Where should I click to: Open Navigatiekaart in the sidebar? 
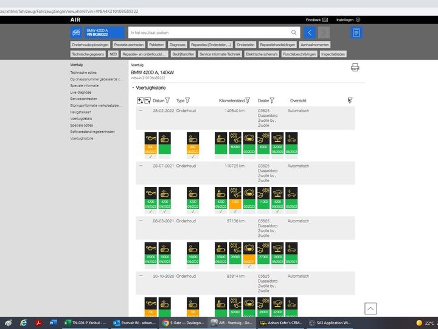pyautogui.click(x=80, y=112)
